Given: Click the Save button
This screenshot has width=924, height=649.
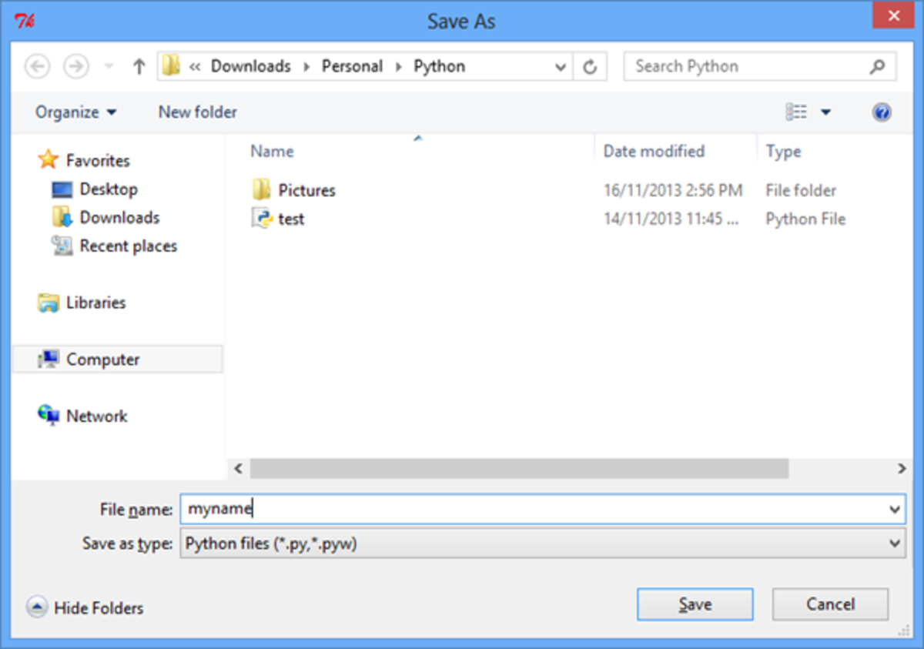Looking at the screenshot, I should (694, 604).
